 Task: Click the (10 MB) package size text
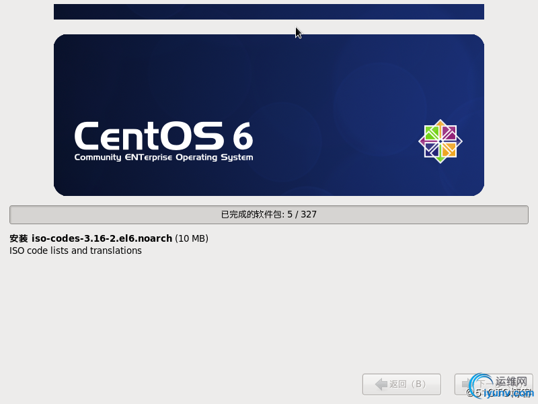click(192, 238)
